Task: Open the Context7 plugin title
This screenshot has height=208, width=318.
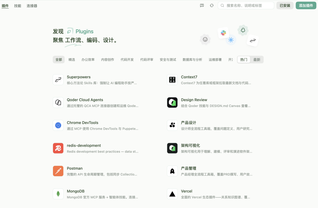Action: click(189, 77)
